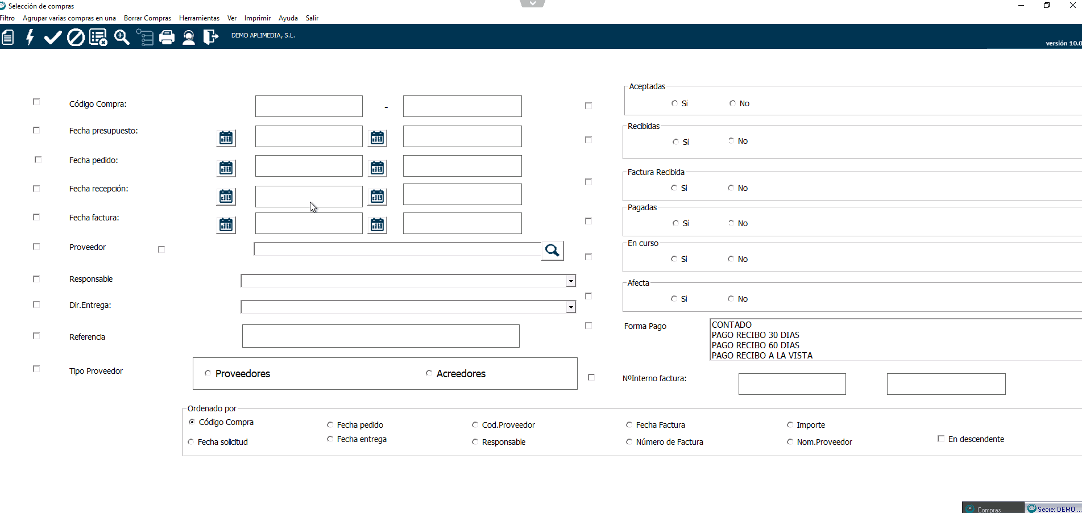The height and width of the screenshot is (513, 1082).
Task: Expand the Dir.Entrega dropdown
Action: pos(570,307)
